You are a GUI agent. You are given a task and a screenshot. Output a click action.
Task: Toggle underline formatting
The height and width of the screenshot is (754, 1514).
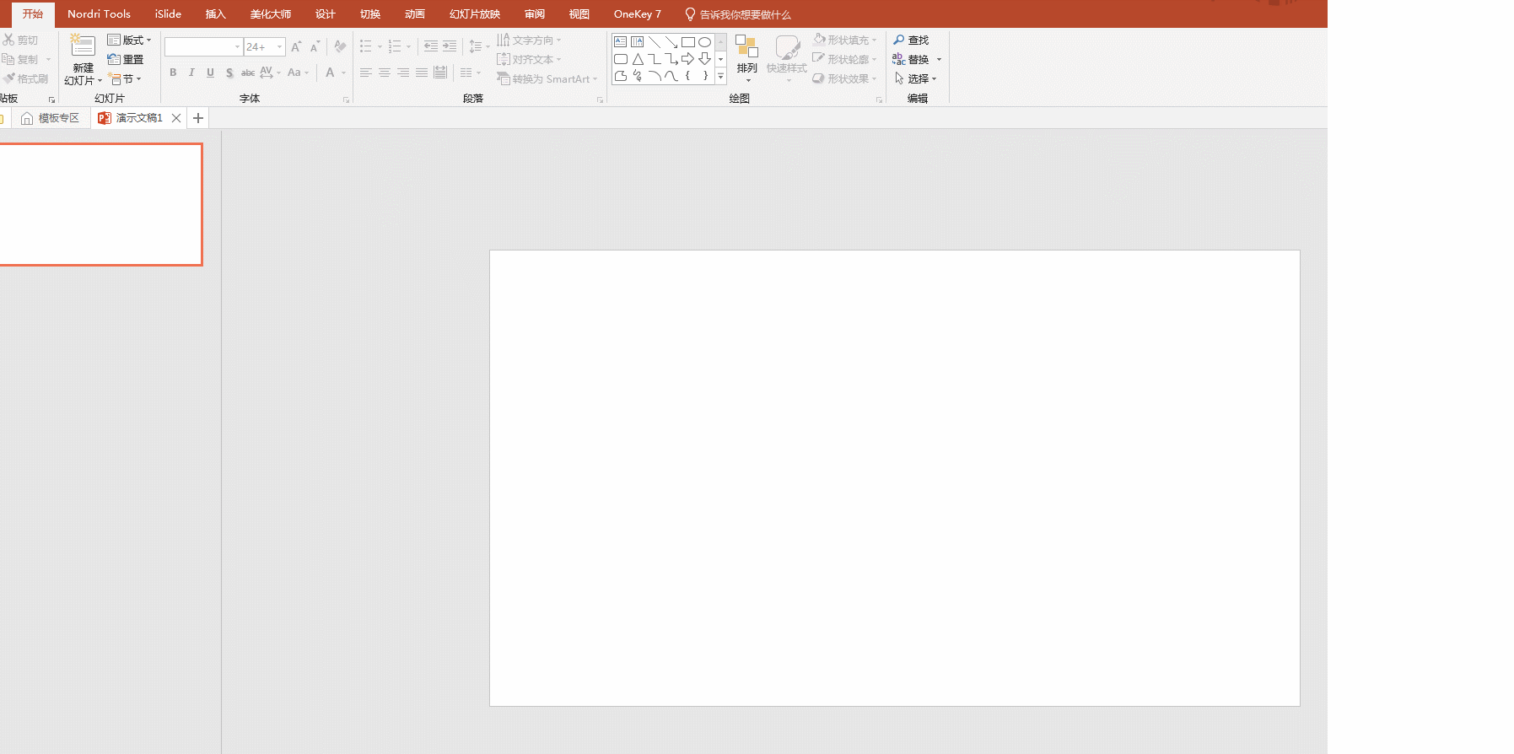click(210, 73)
